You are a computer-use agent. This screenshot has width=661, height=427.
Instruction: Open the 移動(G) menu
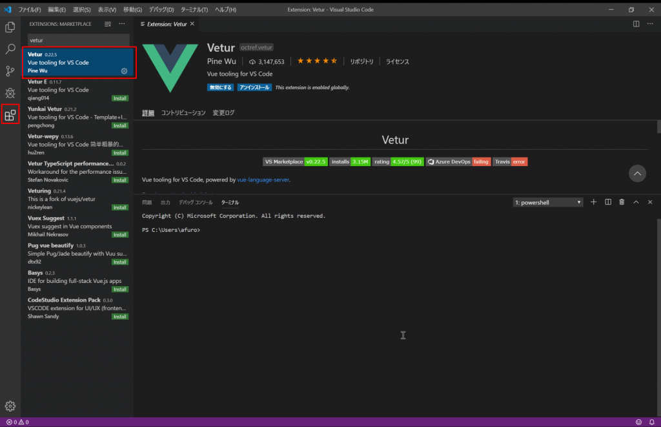(x=132, y=9)
